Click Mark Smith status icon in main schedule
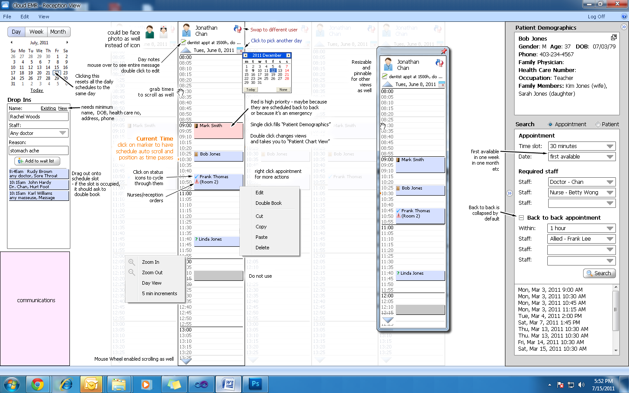 [x=196, y=126]
